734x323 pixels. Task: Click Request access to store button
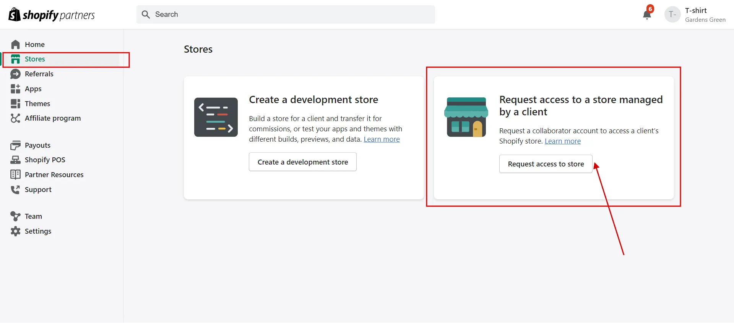pos(546,164)
